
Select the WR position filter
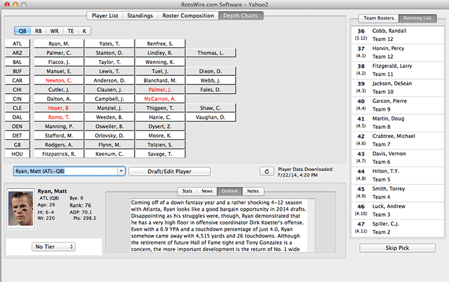(54, 31)
